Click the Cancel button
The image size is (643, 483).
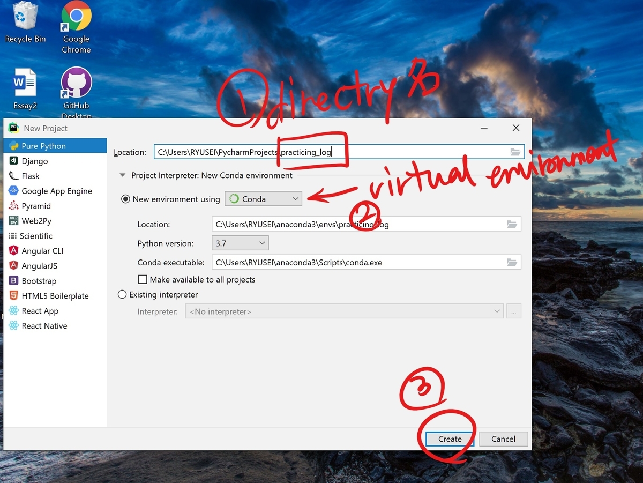pos(504,439)
